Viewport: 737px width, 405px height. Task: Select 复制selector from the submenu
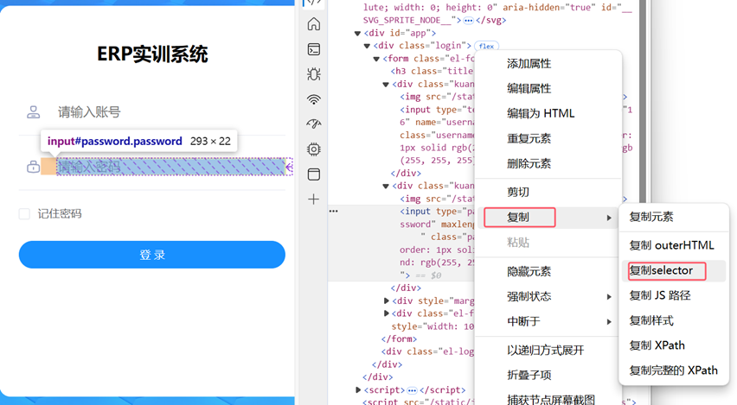662,271
